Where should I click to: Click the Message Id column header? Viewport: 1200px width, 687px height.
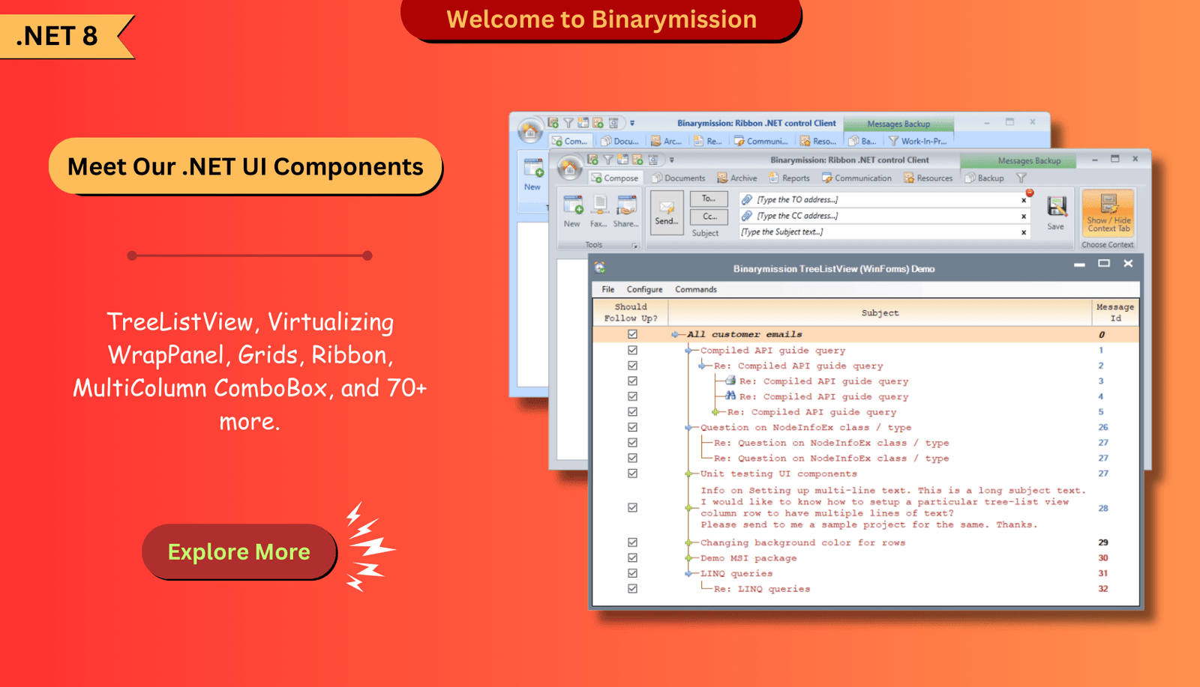[1115, 312]
